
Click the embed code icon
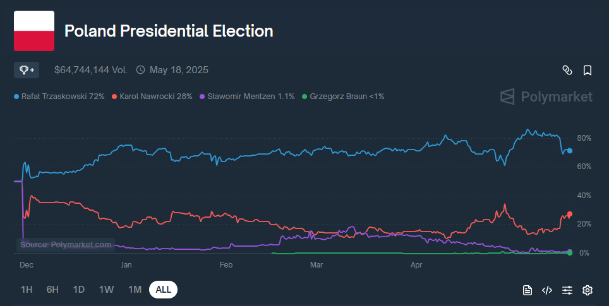547,290
